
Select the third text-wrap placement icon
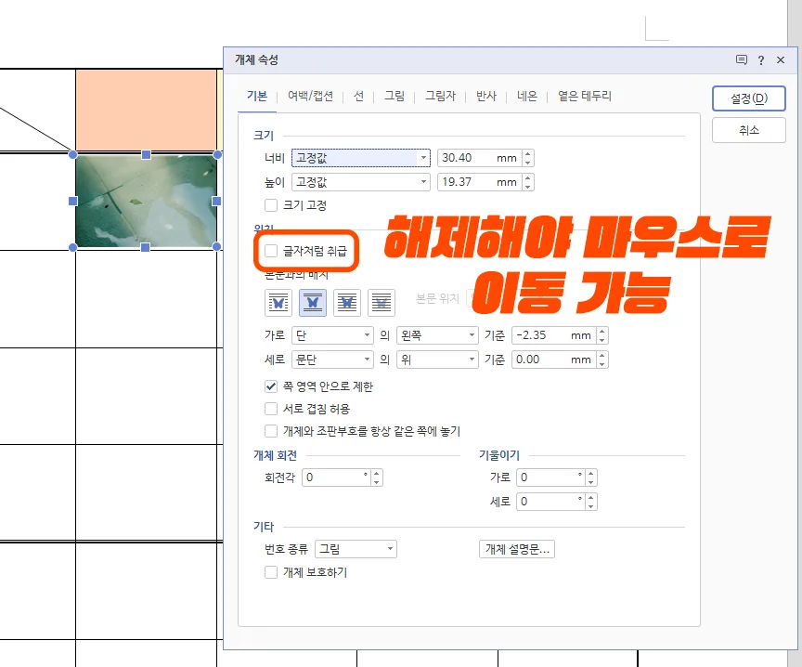click(346, 302)
